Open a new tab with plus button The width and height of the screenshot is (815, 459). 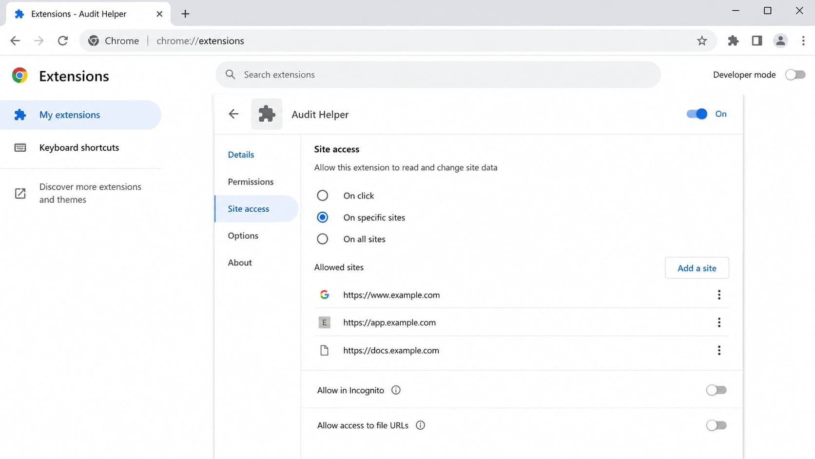(x=185, y=14)
